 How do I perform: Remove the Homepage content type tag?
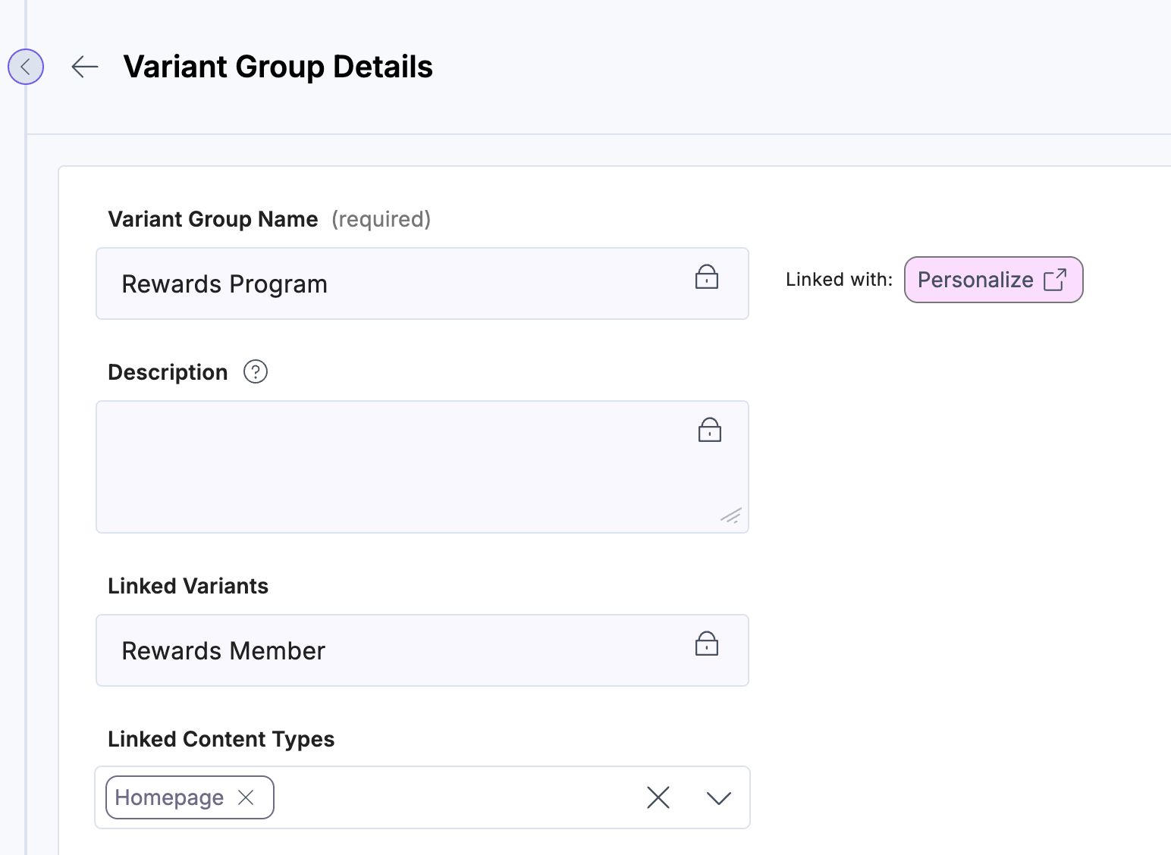pos(246,797)
